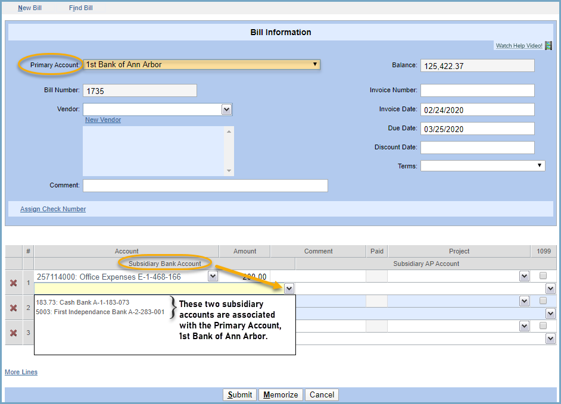The height and width of the screenshot is (404, 561).
Task: Open the help video film icon
Action: pos(548,46)
